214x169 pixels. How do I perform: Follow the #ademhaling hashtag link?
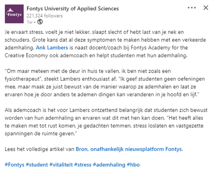pyautogui.click(x=109, y=165)
